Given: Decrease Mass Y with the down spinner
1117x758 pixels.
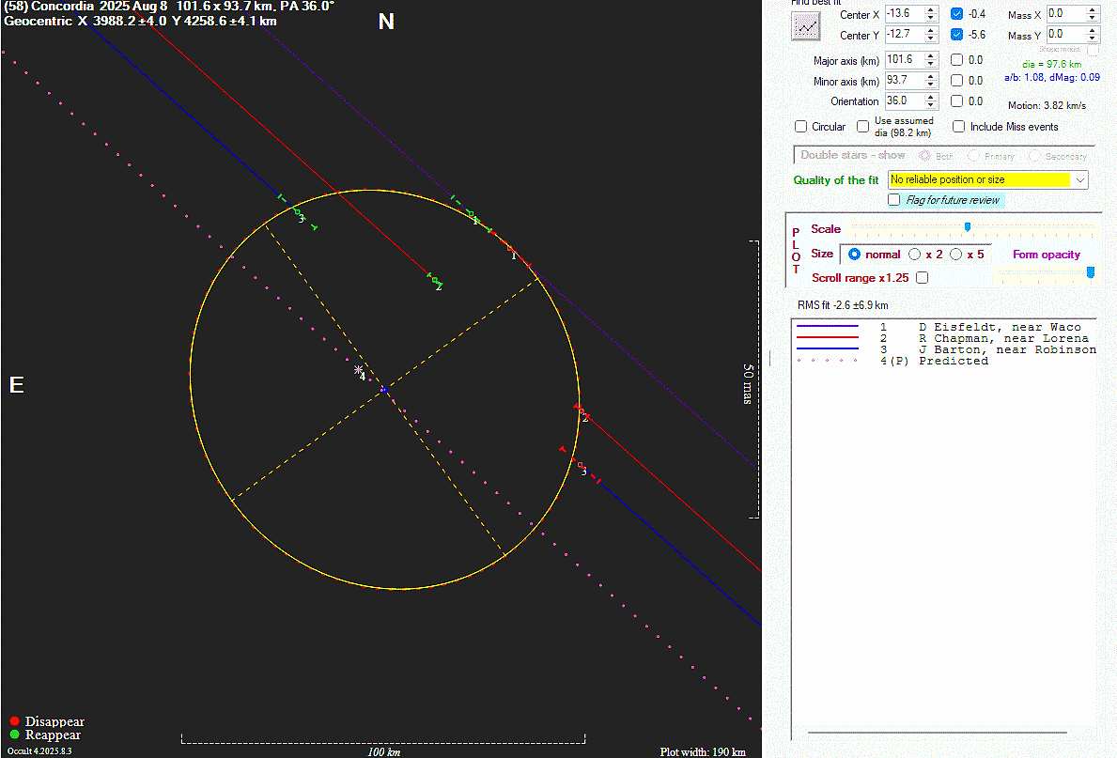Looking at the screenshot, I should [x=1093, y=39].
